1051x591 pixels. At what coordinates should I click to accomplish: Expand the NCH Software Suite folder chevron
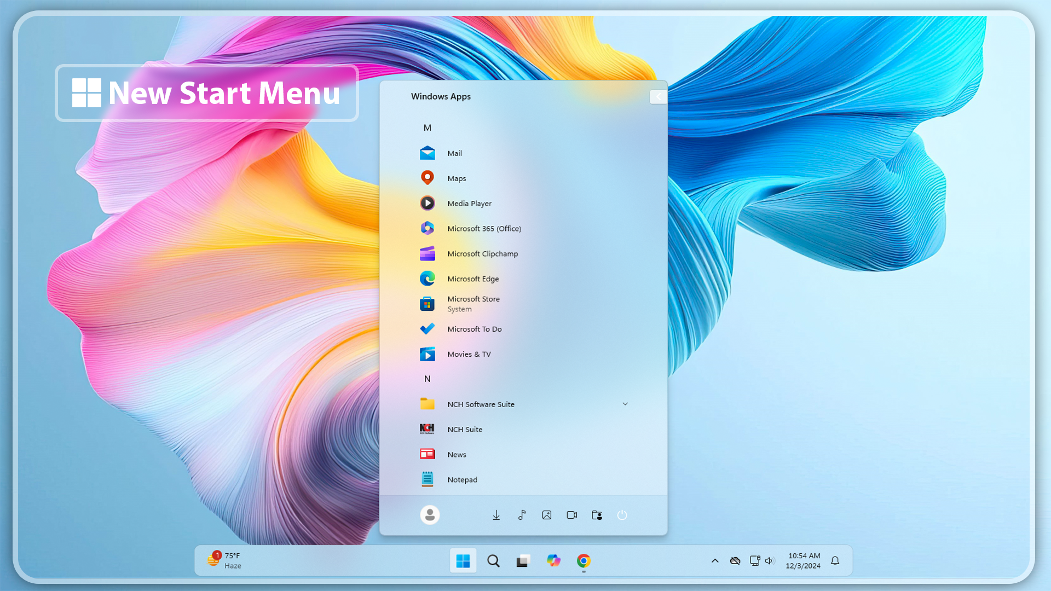(625, 404)
